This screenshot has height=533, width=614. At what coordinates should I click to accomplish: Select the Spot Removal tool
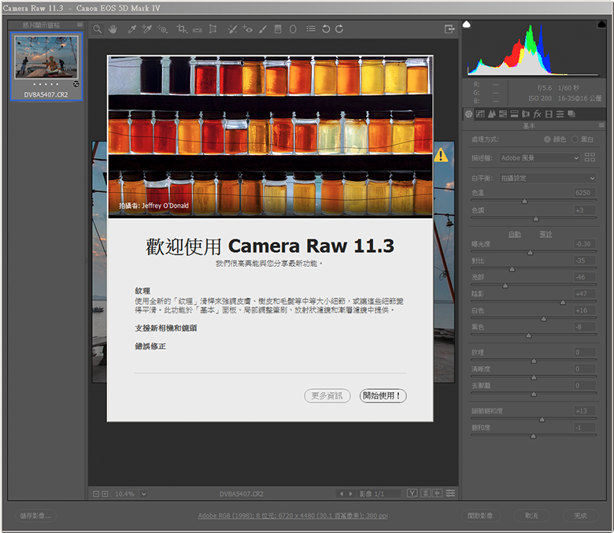232,29
